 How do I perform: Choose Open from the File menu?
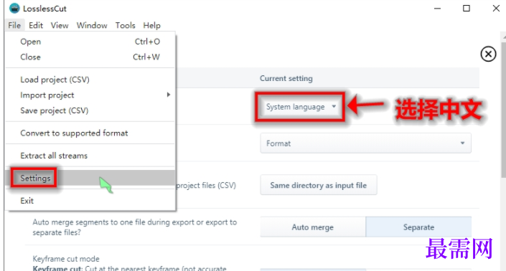90,42
